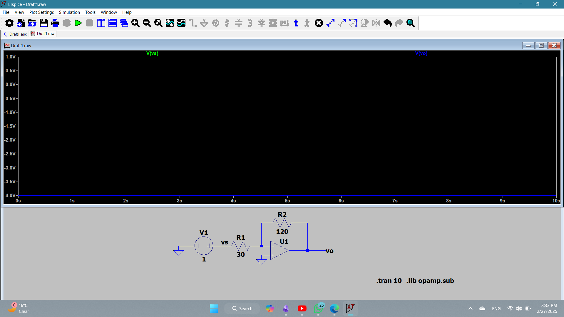Open a file with folder icon
This screenshot has width=564, height=317.
[x=32, y=23]
